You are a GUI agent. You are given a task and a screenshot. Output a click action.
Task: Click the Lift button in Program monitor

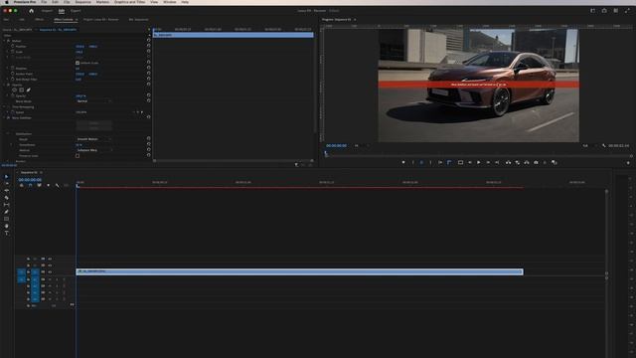(x=508, y=162)
